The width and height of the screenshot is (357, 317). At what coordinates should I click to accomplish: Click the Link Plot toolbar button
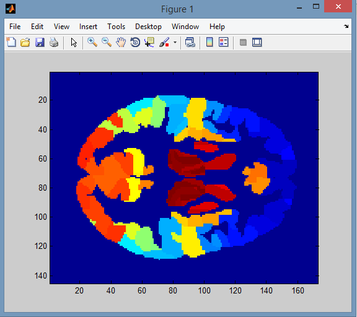(x=190, y=42)
